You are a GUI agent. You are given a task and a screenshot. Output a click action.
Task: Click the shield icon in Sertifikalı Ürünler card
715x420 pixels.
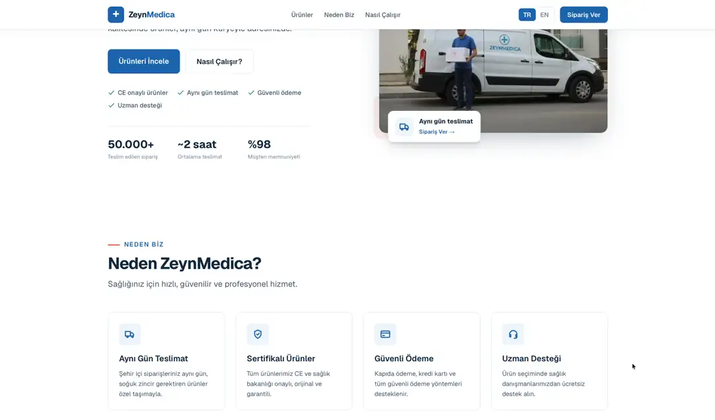(x=258, y=334)
